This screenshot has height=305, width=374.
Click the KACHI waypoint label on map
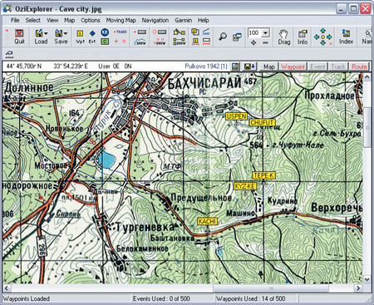[208, 221]
